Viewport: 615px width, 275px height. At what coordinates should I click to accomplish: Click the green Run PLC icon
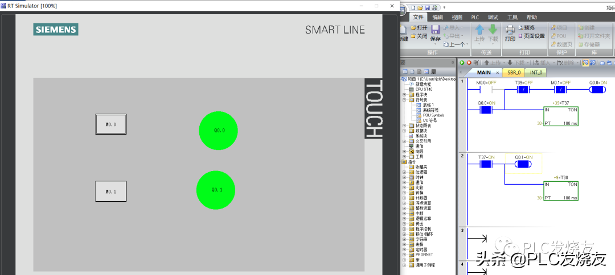coord(462,63)
